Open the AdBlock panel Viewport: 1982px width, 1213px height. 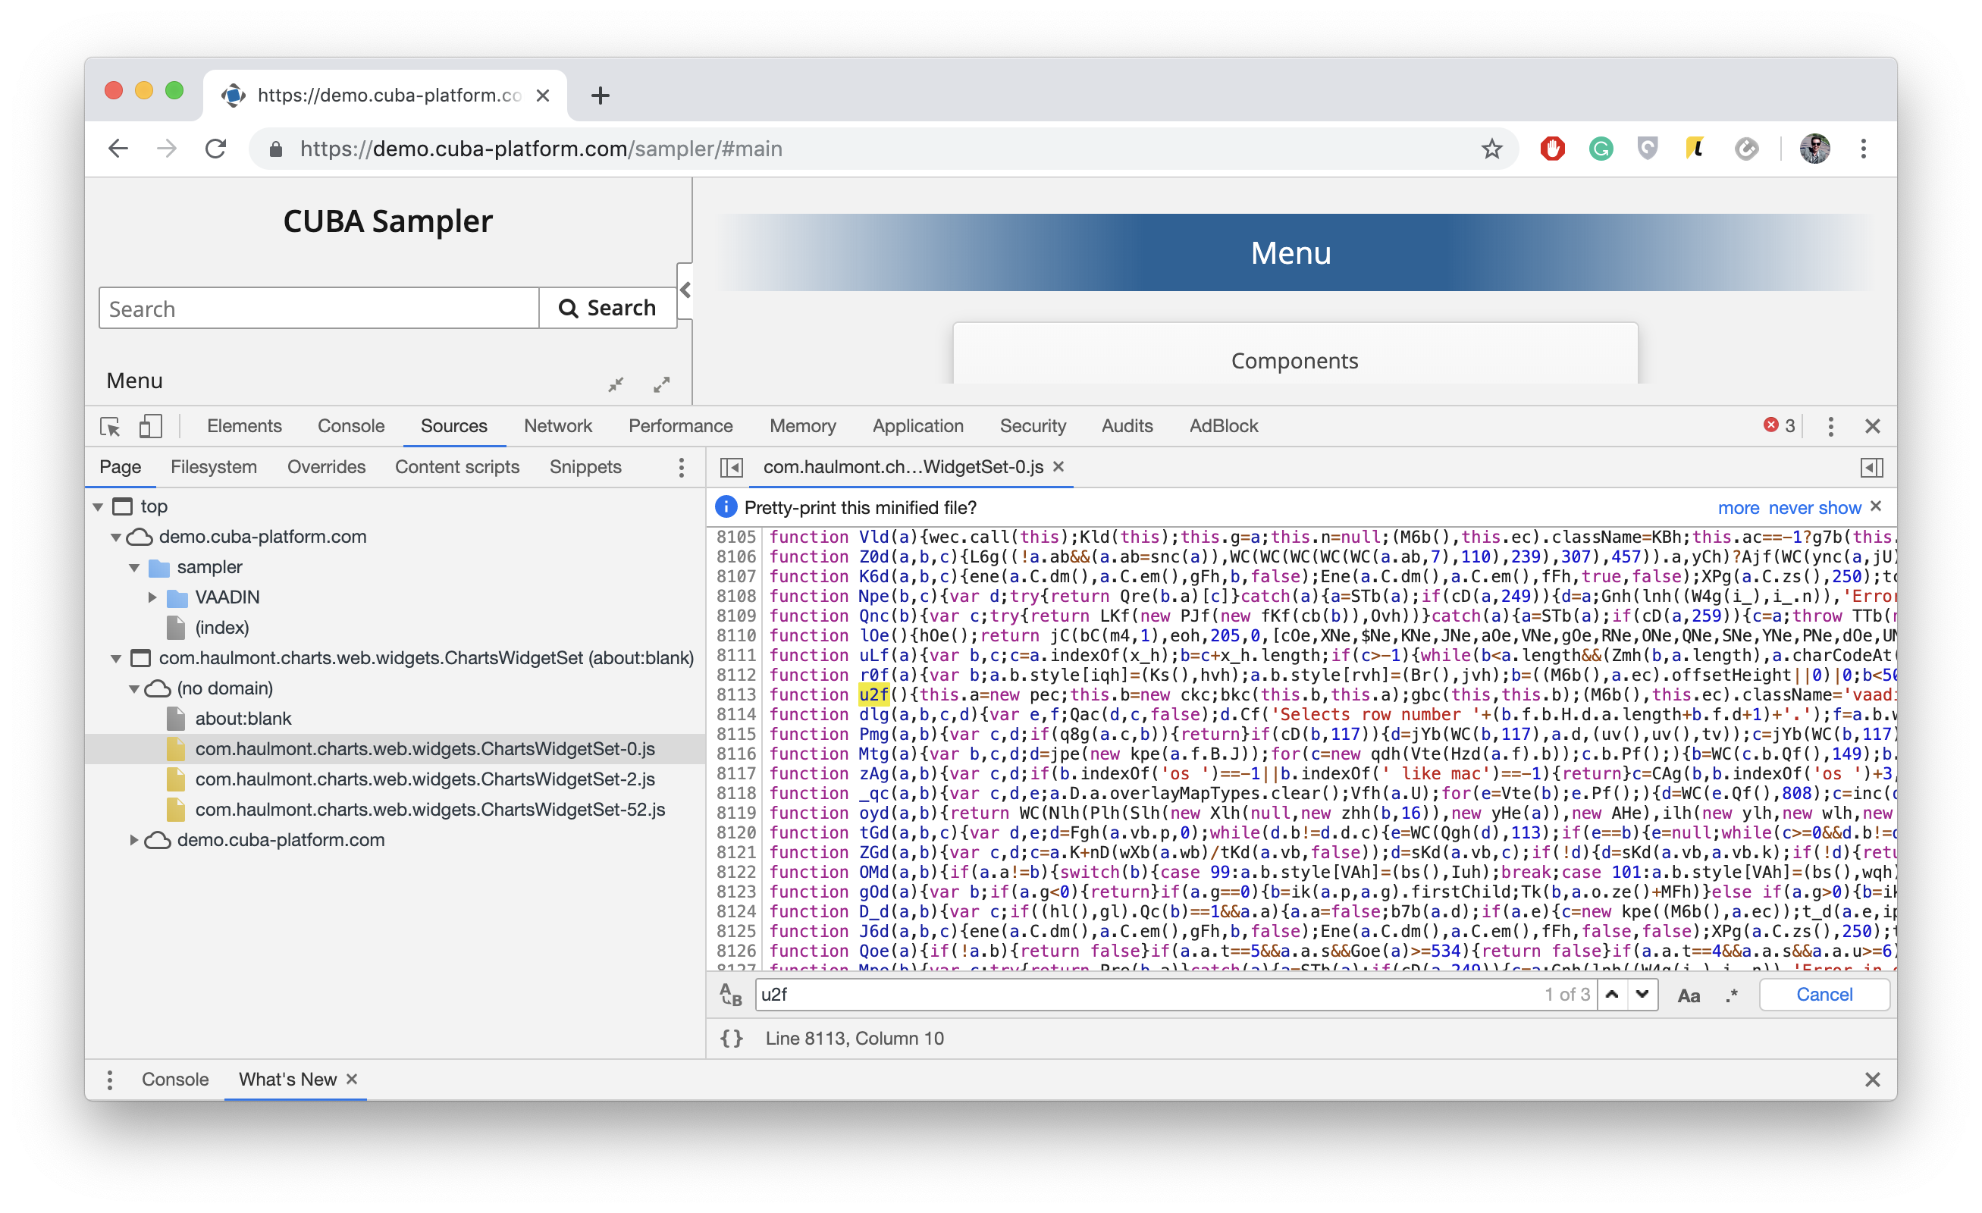(1224, 426)
